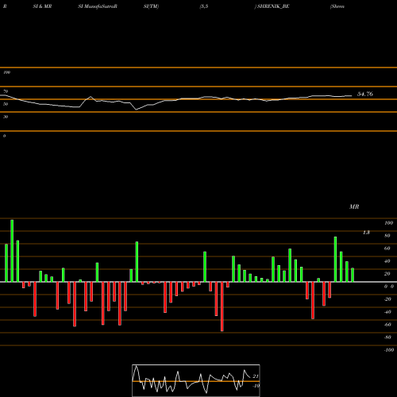Select the 'SHRENIK_BE' symbol label
This screenshot has width=397, height=397.
[x=273, y=6]
